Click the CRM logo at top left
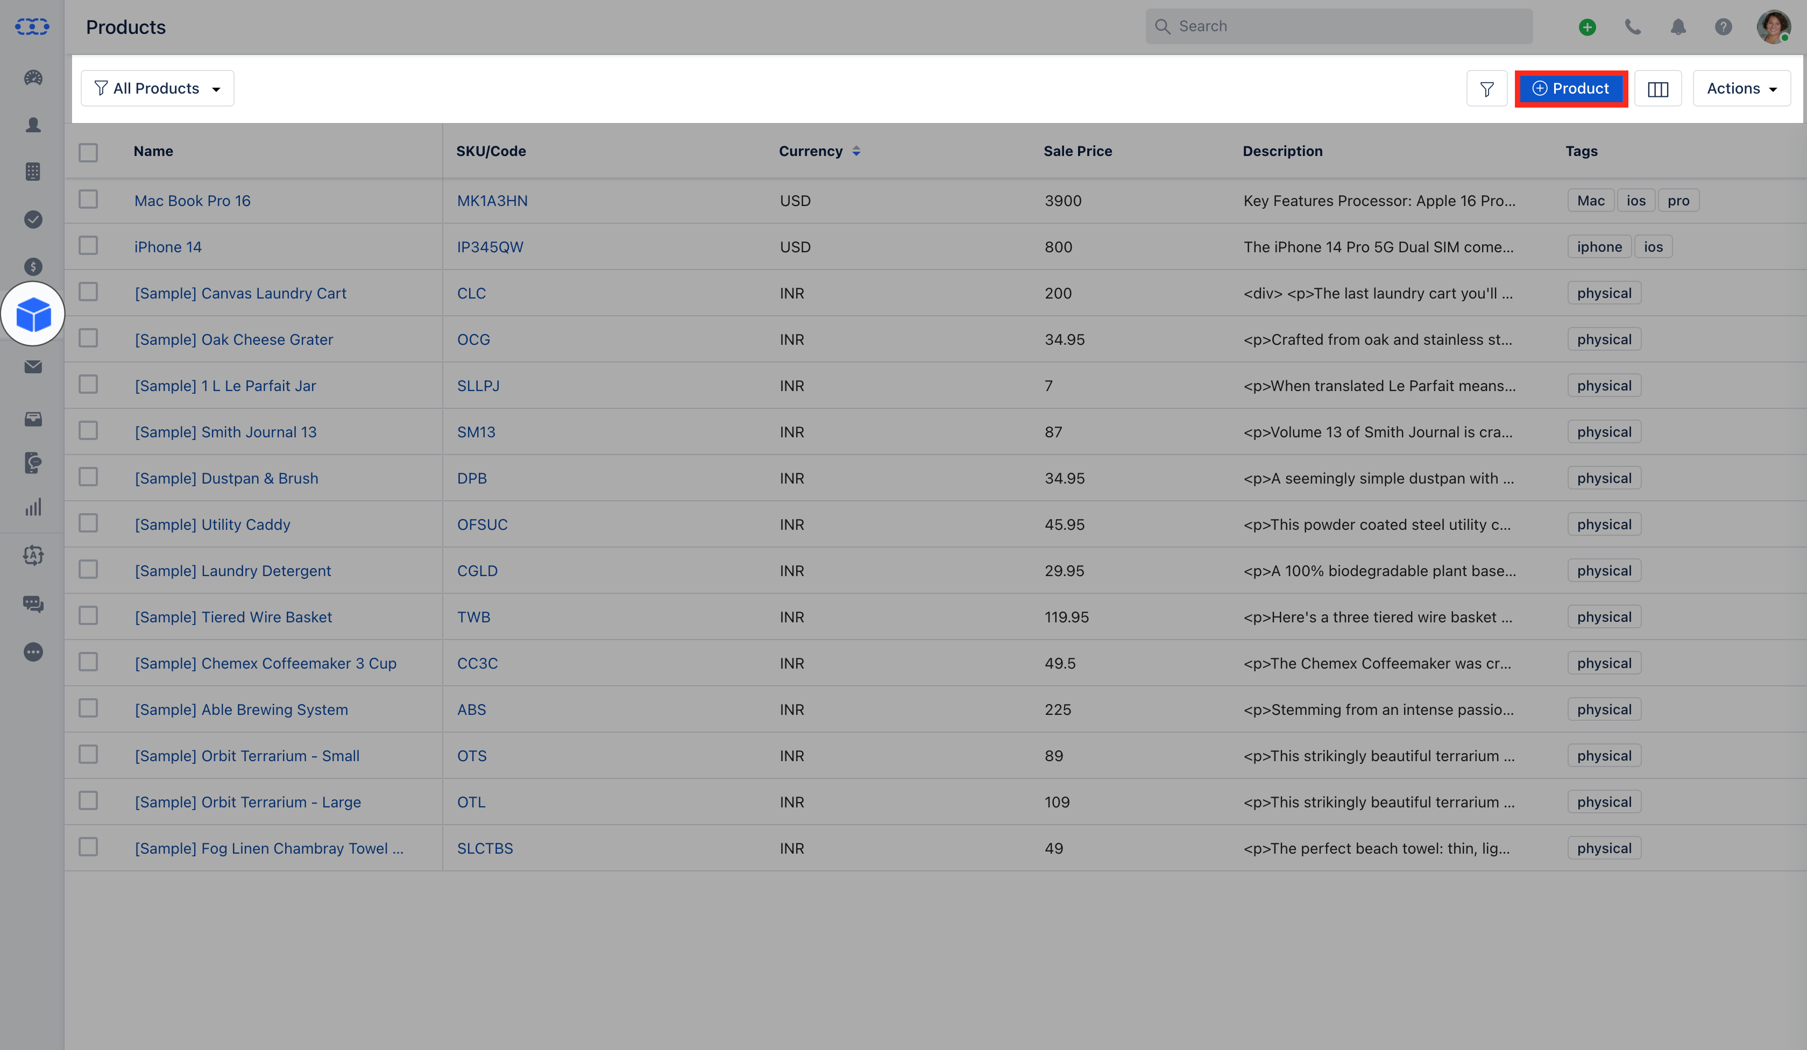Image resolution: width=1807 pixels, height=1050 pixels. pos(32,26)
